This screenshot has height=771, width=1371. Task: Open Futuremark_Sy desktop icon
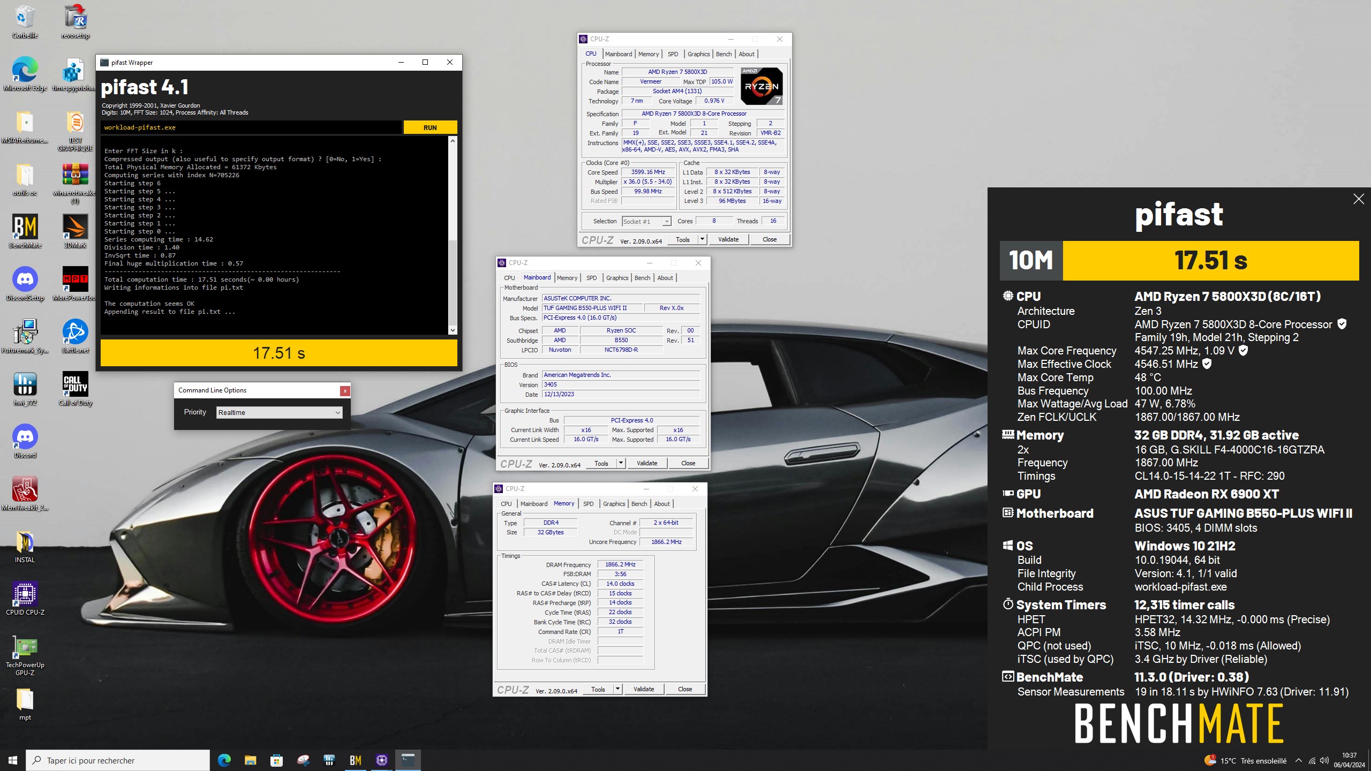pos(25,336)
